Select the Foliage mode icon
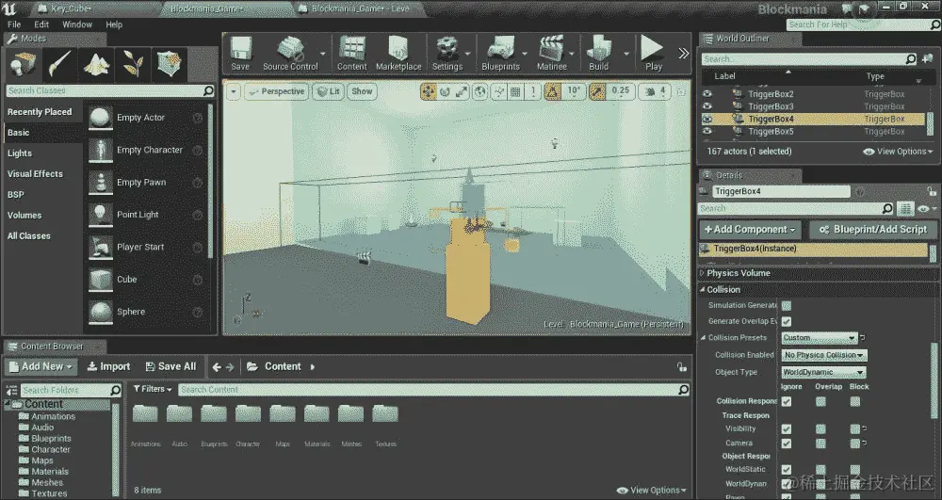This screenshot has width=942, height=500. coord(133,64)
